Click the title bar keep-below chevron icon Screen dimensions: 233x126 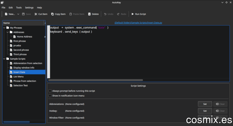pyautogui.click(x=222, y=3)
